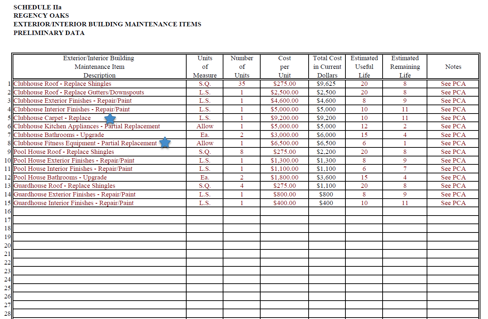Select the 'Clubhouse Roof - Replace Shingles' cell
Viewport: 488px width, 319px height.
[x=100, y=84]
